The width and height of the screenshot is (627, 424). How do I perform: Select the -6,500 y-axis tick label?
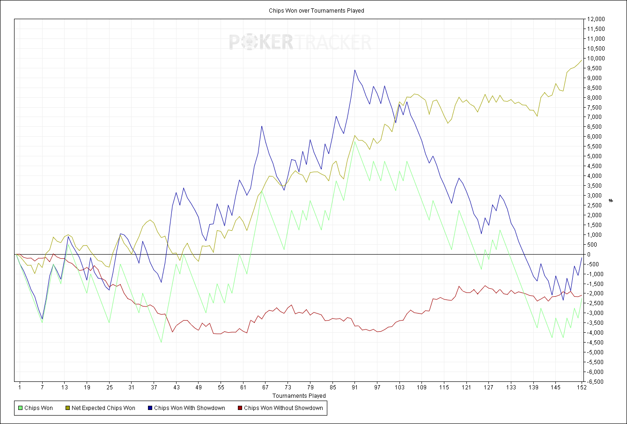coord(596,382)
